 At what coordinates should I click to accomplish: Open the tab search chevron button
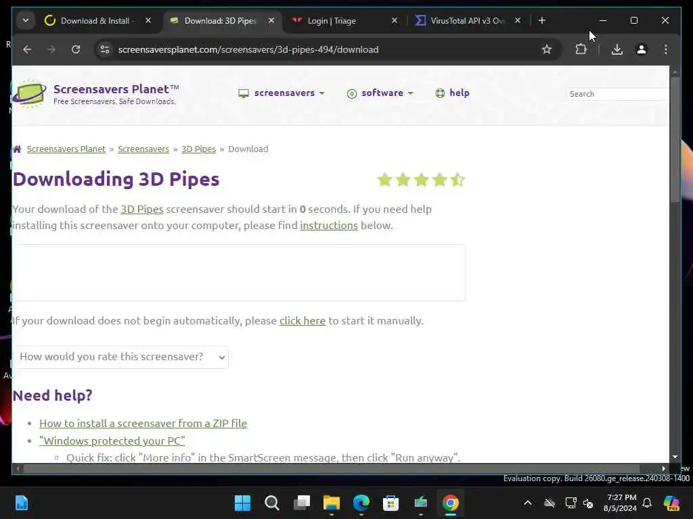point(26,20)
